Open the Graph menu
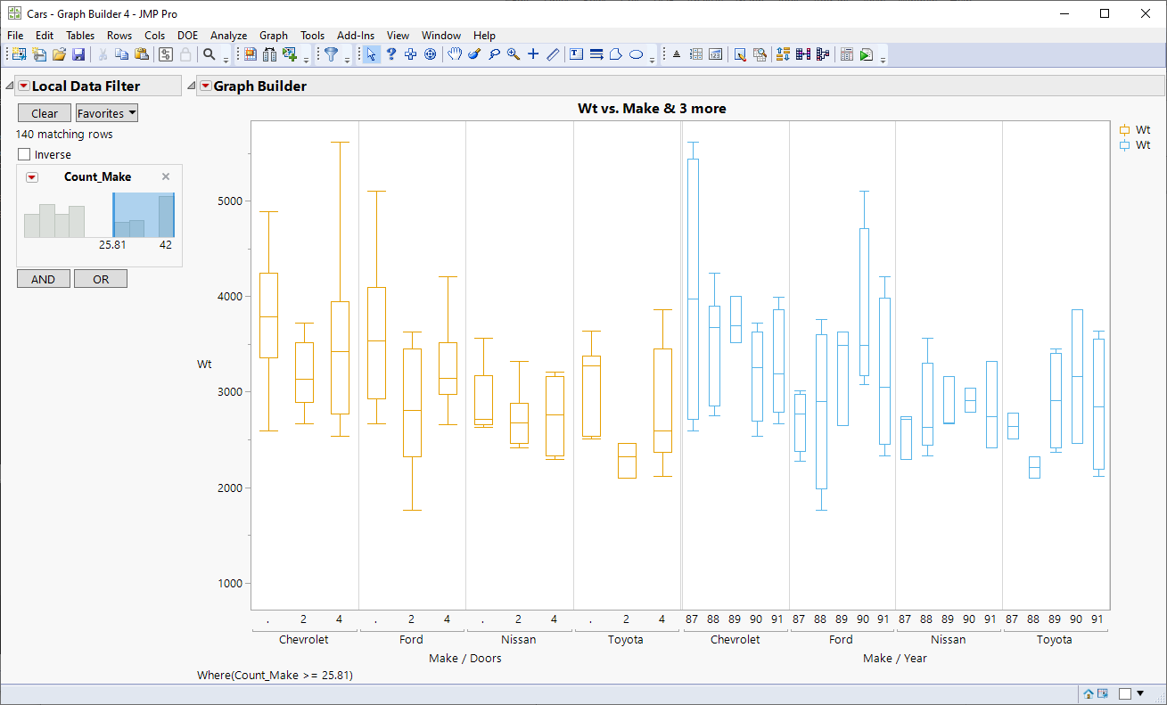The width and height of the screenshot is (1167, 705). 273,36
